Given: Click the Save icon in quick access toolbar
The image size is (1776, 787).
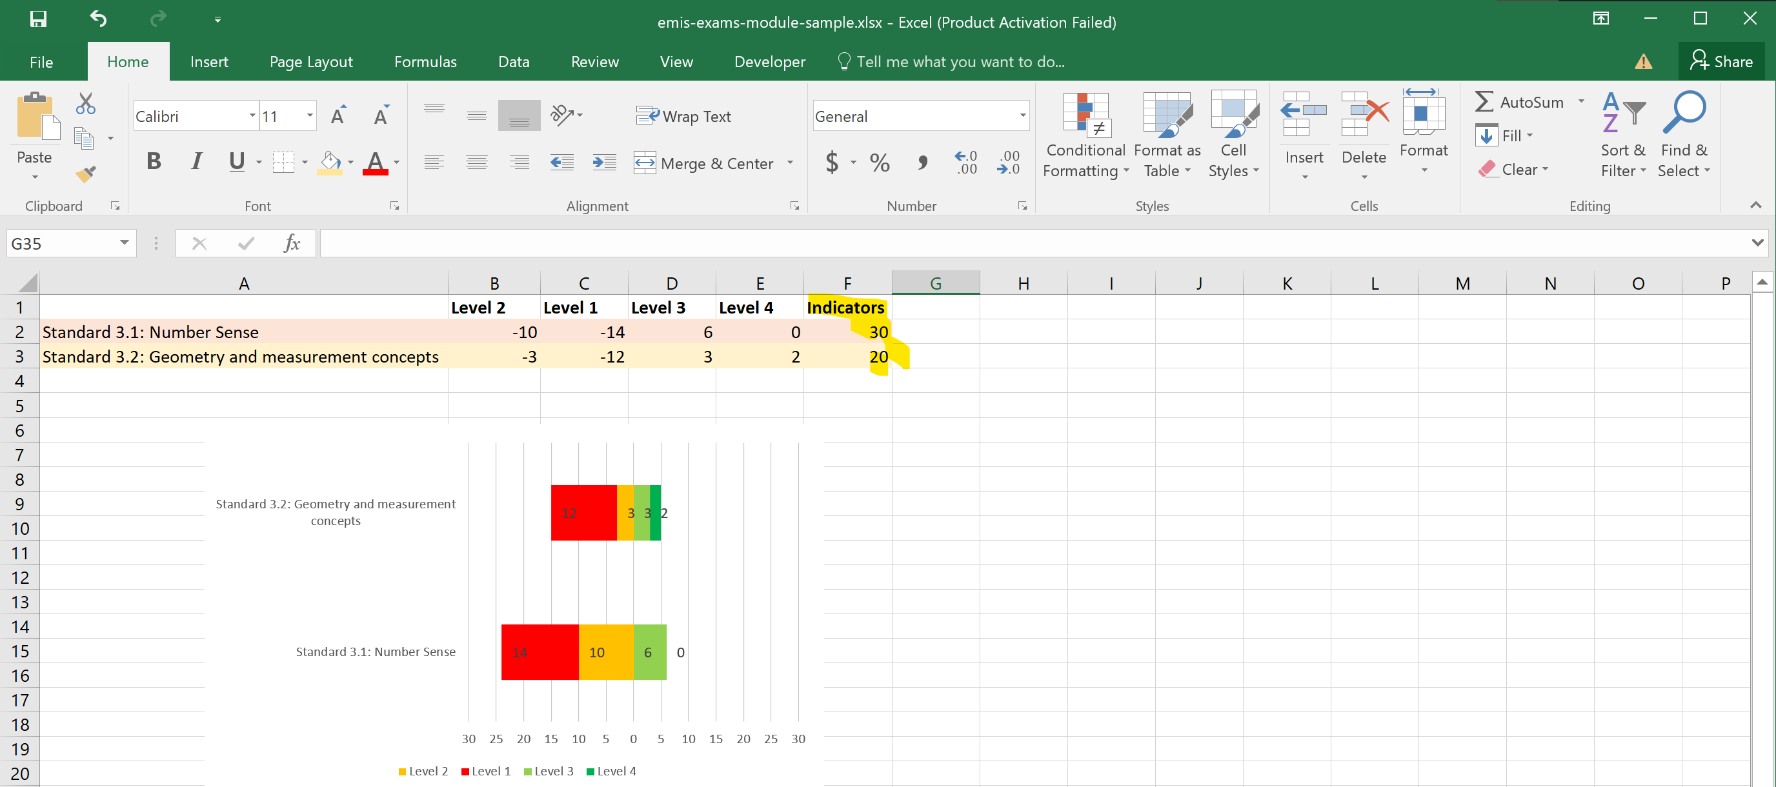Looking at the screenshot, I should click(38, 19).
